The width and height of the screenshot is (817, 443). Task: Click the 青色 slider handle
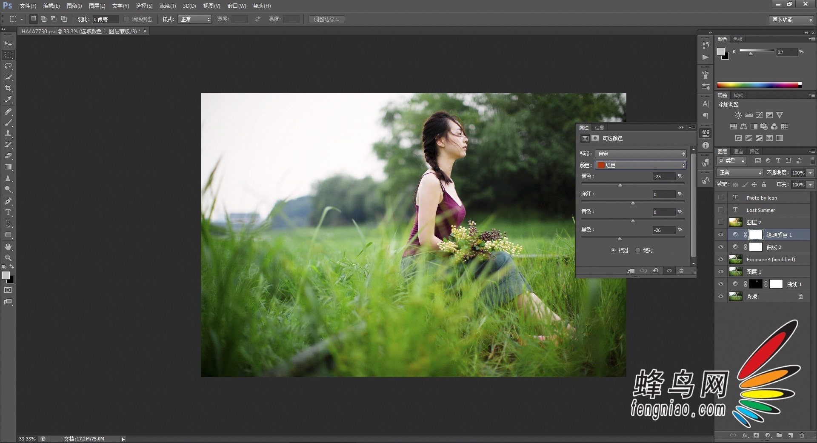pos(620,185)
